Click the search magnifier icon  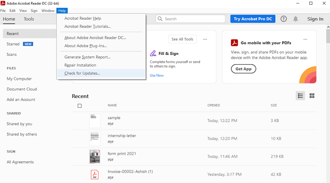(160, 19)
